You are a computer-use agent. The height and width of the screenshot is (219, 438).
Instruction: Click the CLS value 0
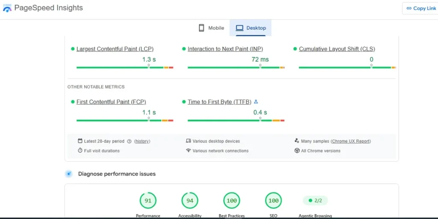pyautogui.click(x=372, y=59)
